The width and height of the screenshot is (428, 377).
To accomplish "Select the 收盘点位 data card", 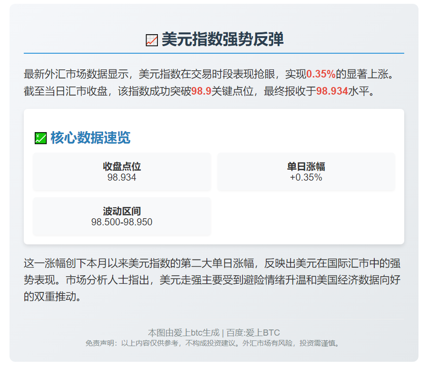I will [122, 172].
